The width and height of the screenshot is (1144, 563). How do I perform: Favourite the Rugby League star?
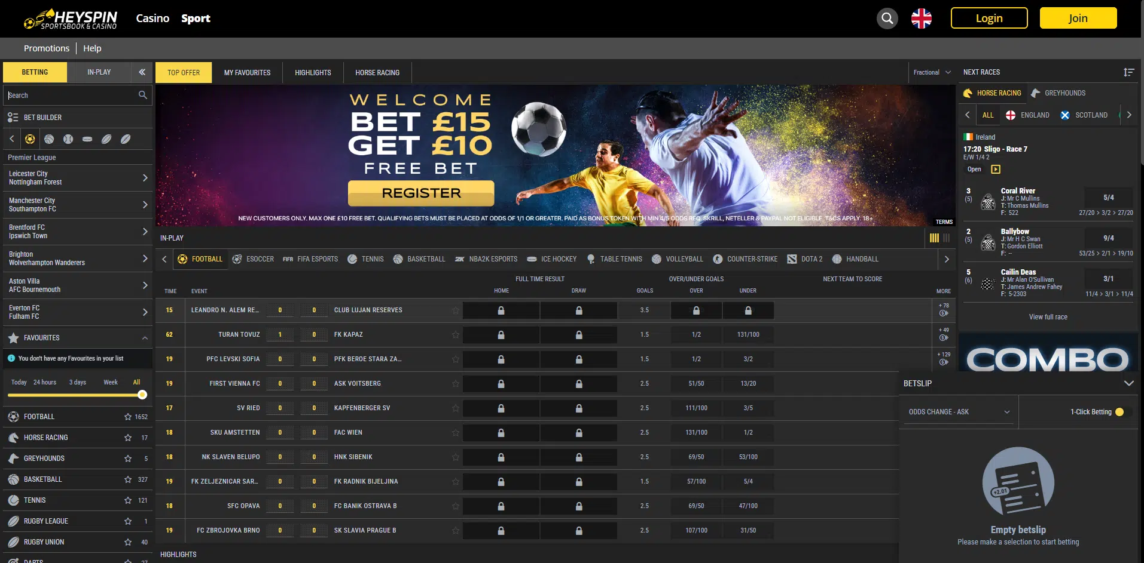(x=127, y=521)
